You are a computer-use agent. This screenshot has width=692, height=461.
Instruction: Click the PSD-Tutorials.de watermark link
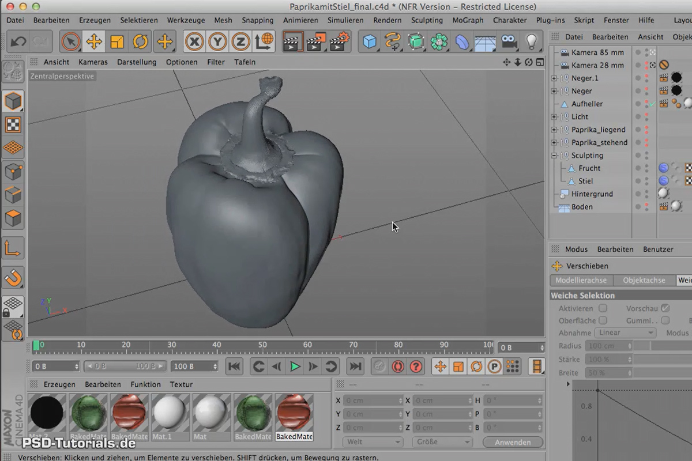click(78, 444)
